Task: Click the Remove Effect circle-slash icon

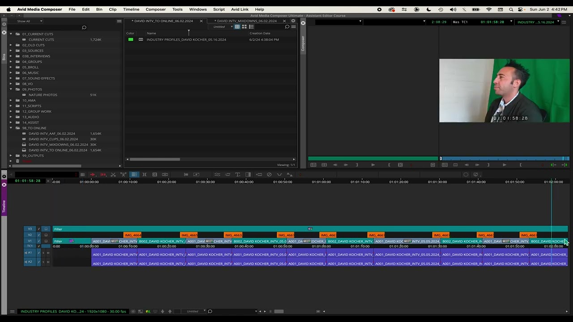Action: click(269, 174)
